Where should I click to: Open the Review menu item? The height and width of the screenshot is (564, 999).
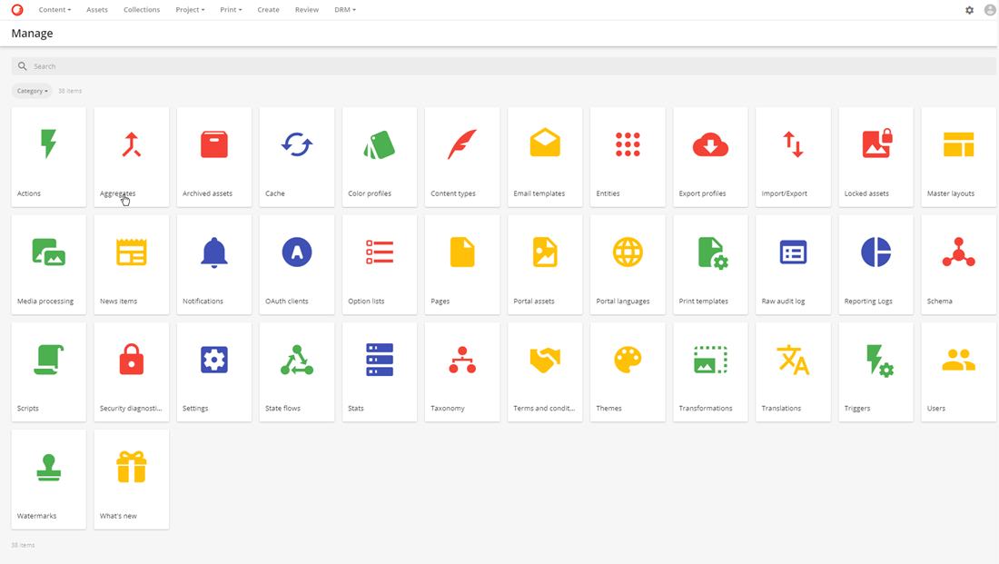(x=306, y=10)
